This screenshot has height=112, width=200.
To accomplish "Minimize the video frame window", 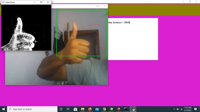I will click(x=35, y=2).
